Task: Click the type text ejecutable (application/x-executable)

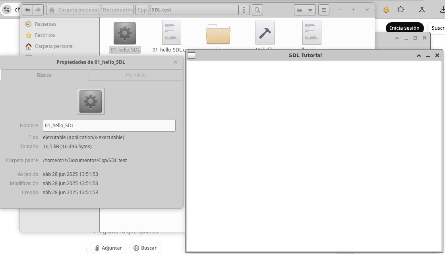Action: click(x=84, y=138)
